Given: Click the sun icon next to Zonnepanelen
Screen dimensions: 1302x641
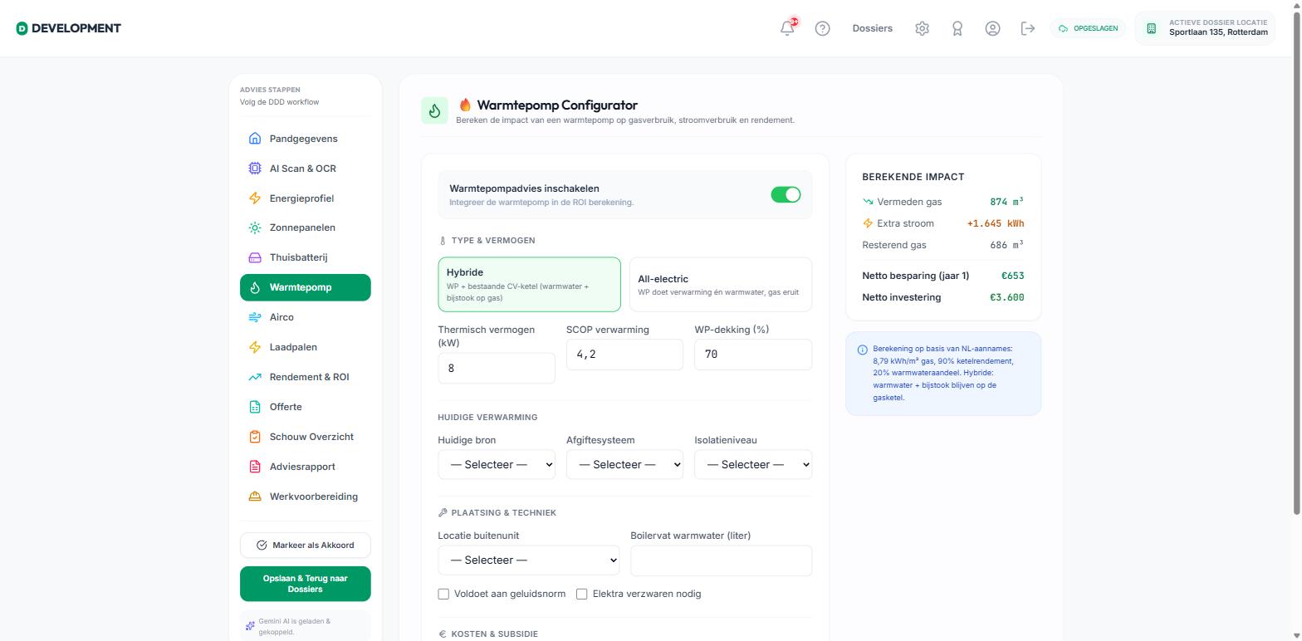Looking at the screenshot, I should click(x=255, y=228).
